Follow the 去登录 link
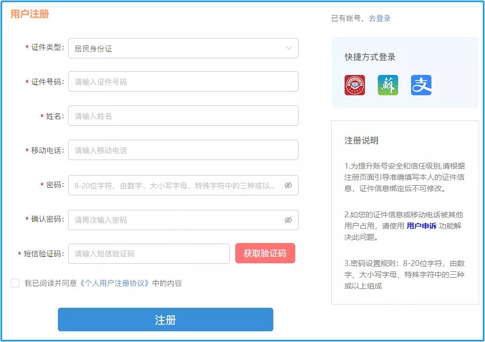 [x=379, y=18]
